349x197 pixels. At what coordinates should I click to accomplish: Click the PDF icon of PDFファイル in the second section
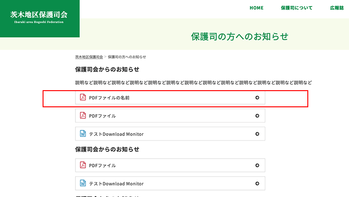83,165
